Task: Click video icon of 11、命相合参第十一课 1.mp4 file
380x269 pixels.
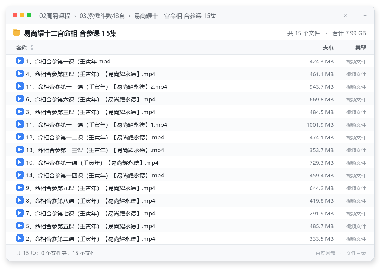Action: pos(20,124)
